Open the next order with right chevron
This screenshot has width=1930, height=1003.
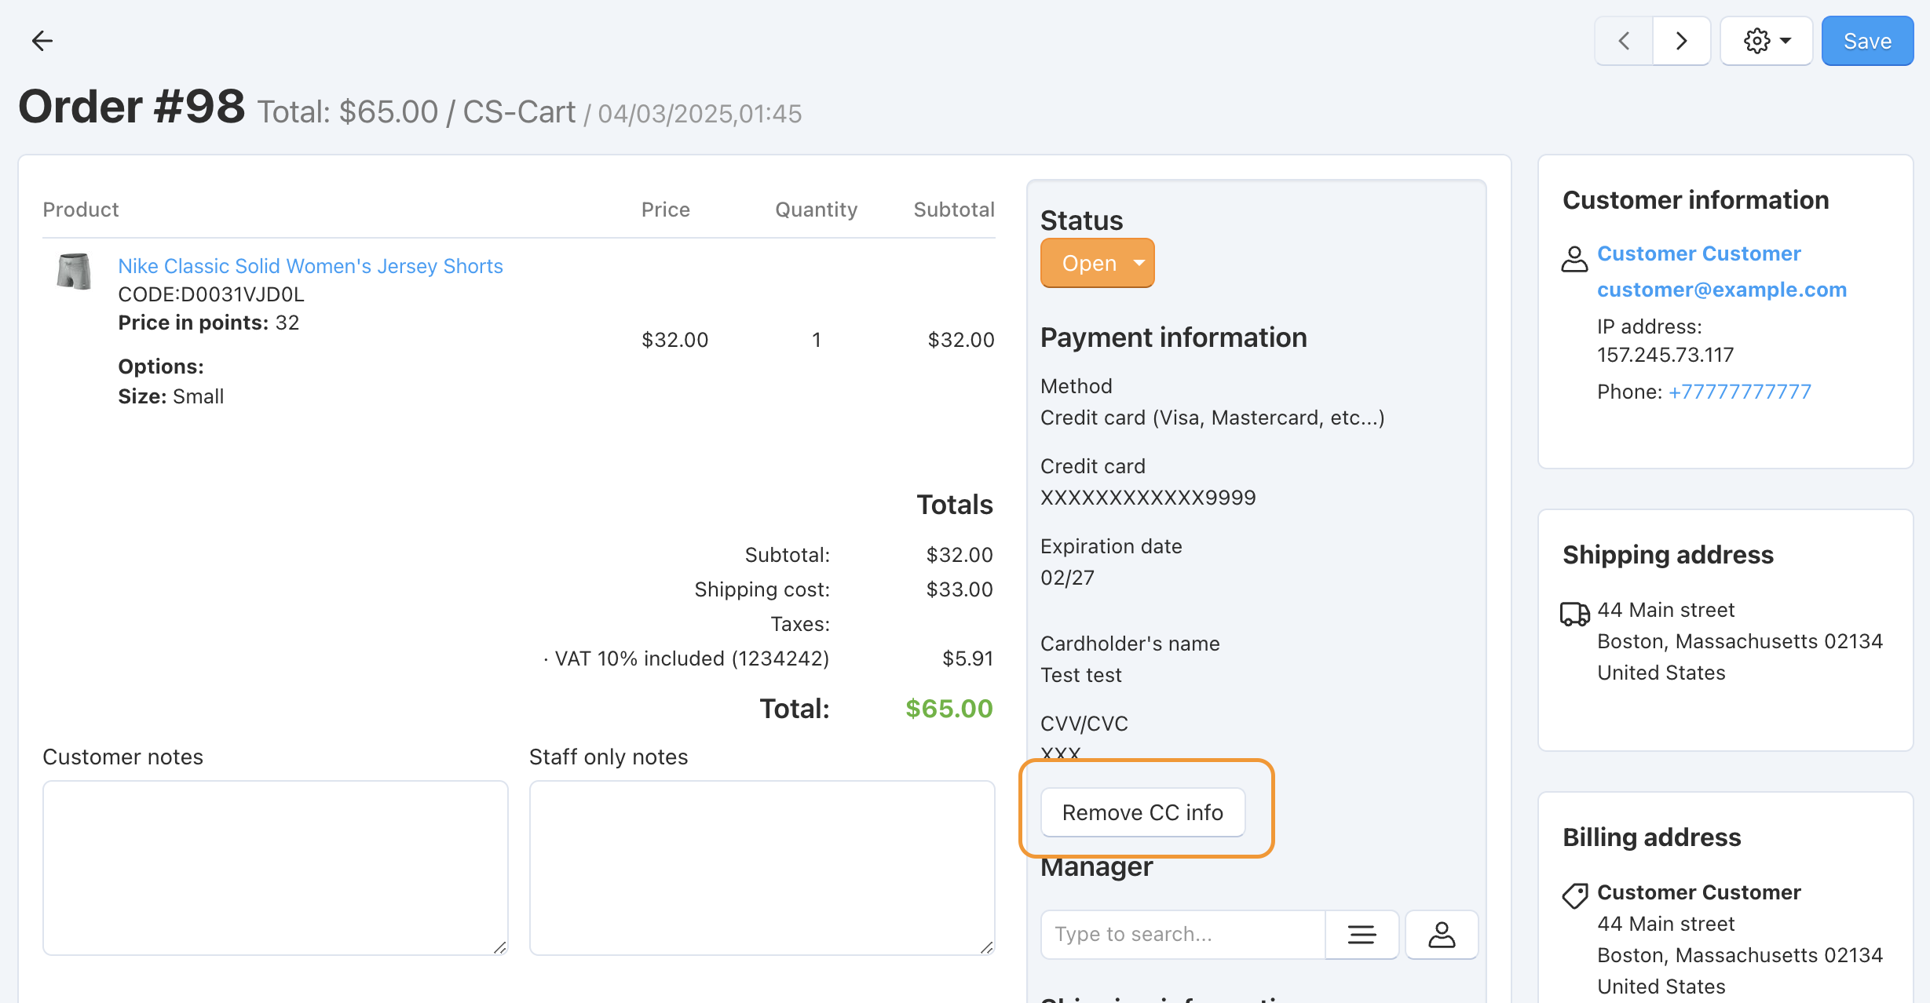click(1681, 41)
